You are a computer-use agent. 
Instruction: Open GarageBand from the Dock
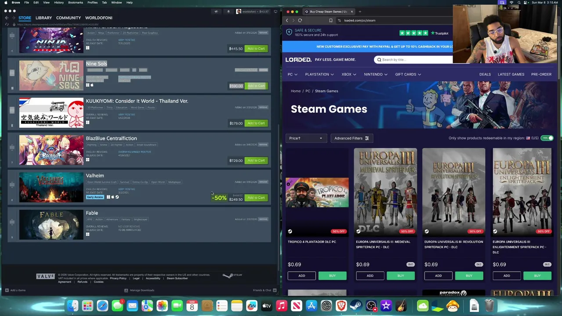(401, 305)
